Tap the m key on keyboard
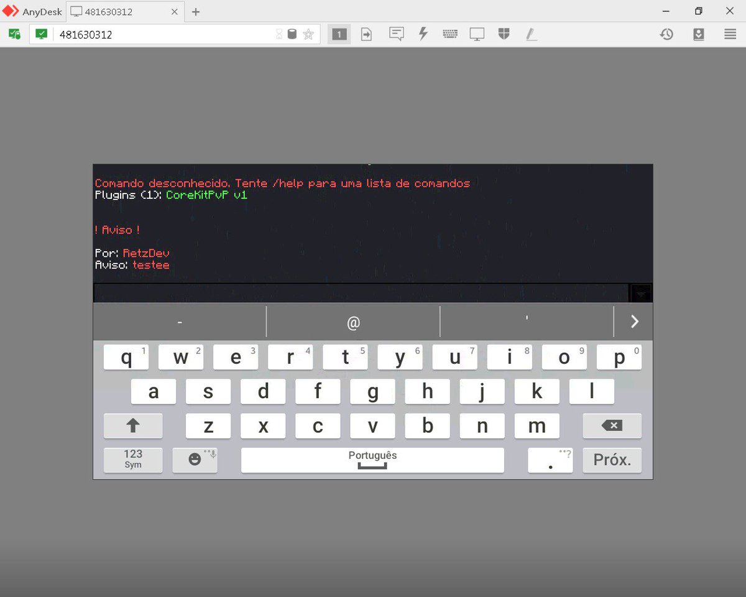This screenshot has width=746, height=597. [x=537, y=426]
